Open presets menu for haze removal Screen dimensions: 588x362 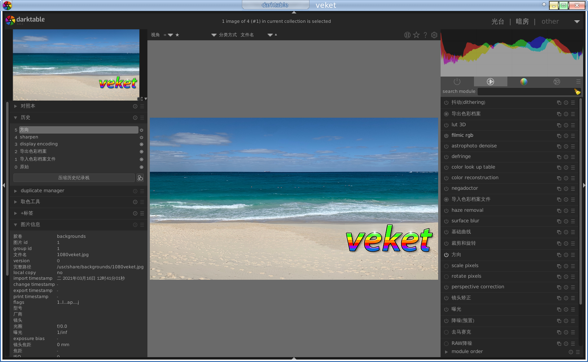click(x=573, y=211)
